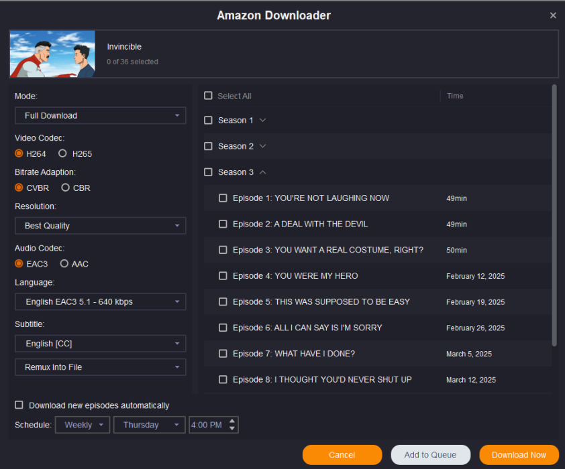This screenshot has height=469, width=565.
Task: Click the Invincible show thumbnail
Action: coord(52,54)
